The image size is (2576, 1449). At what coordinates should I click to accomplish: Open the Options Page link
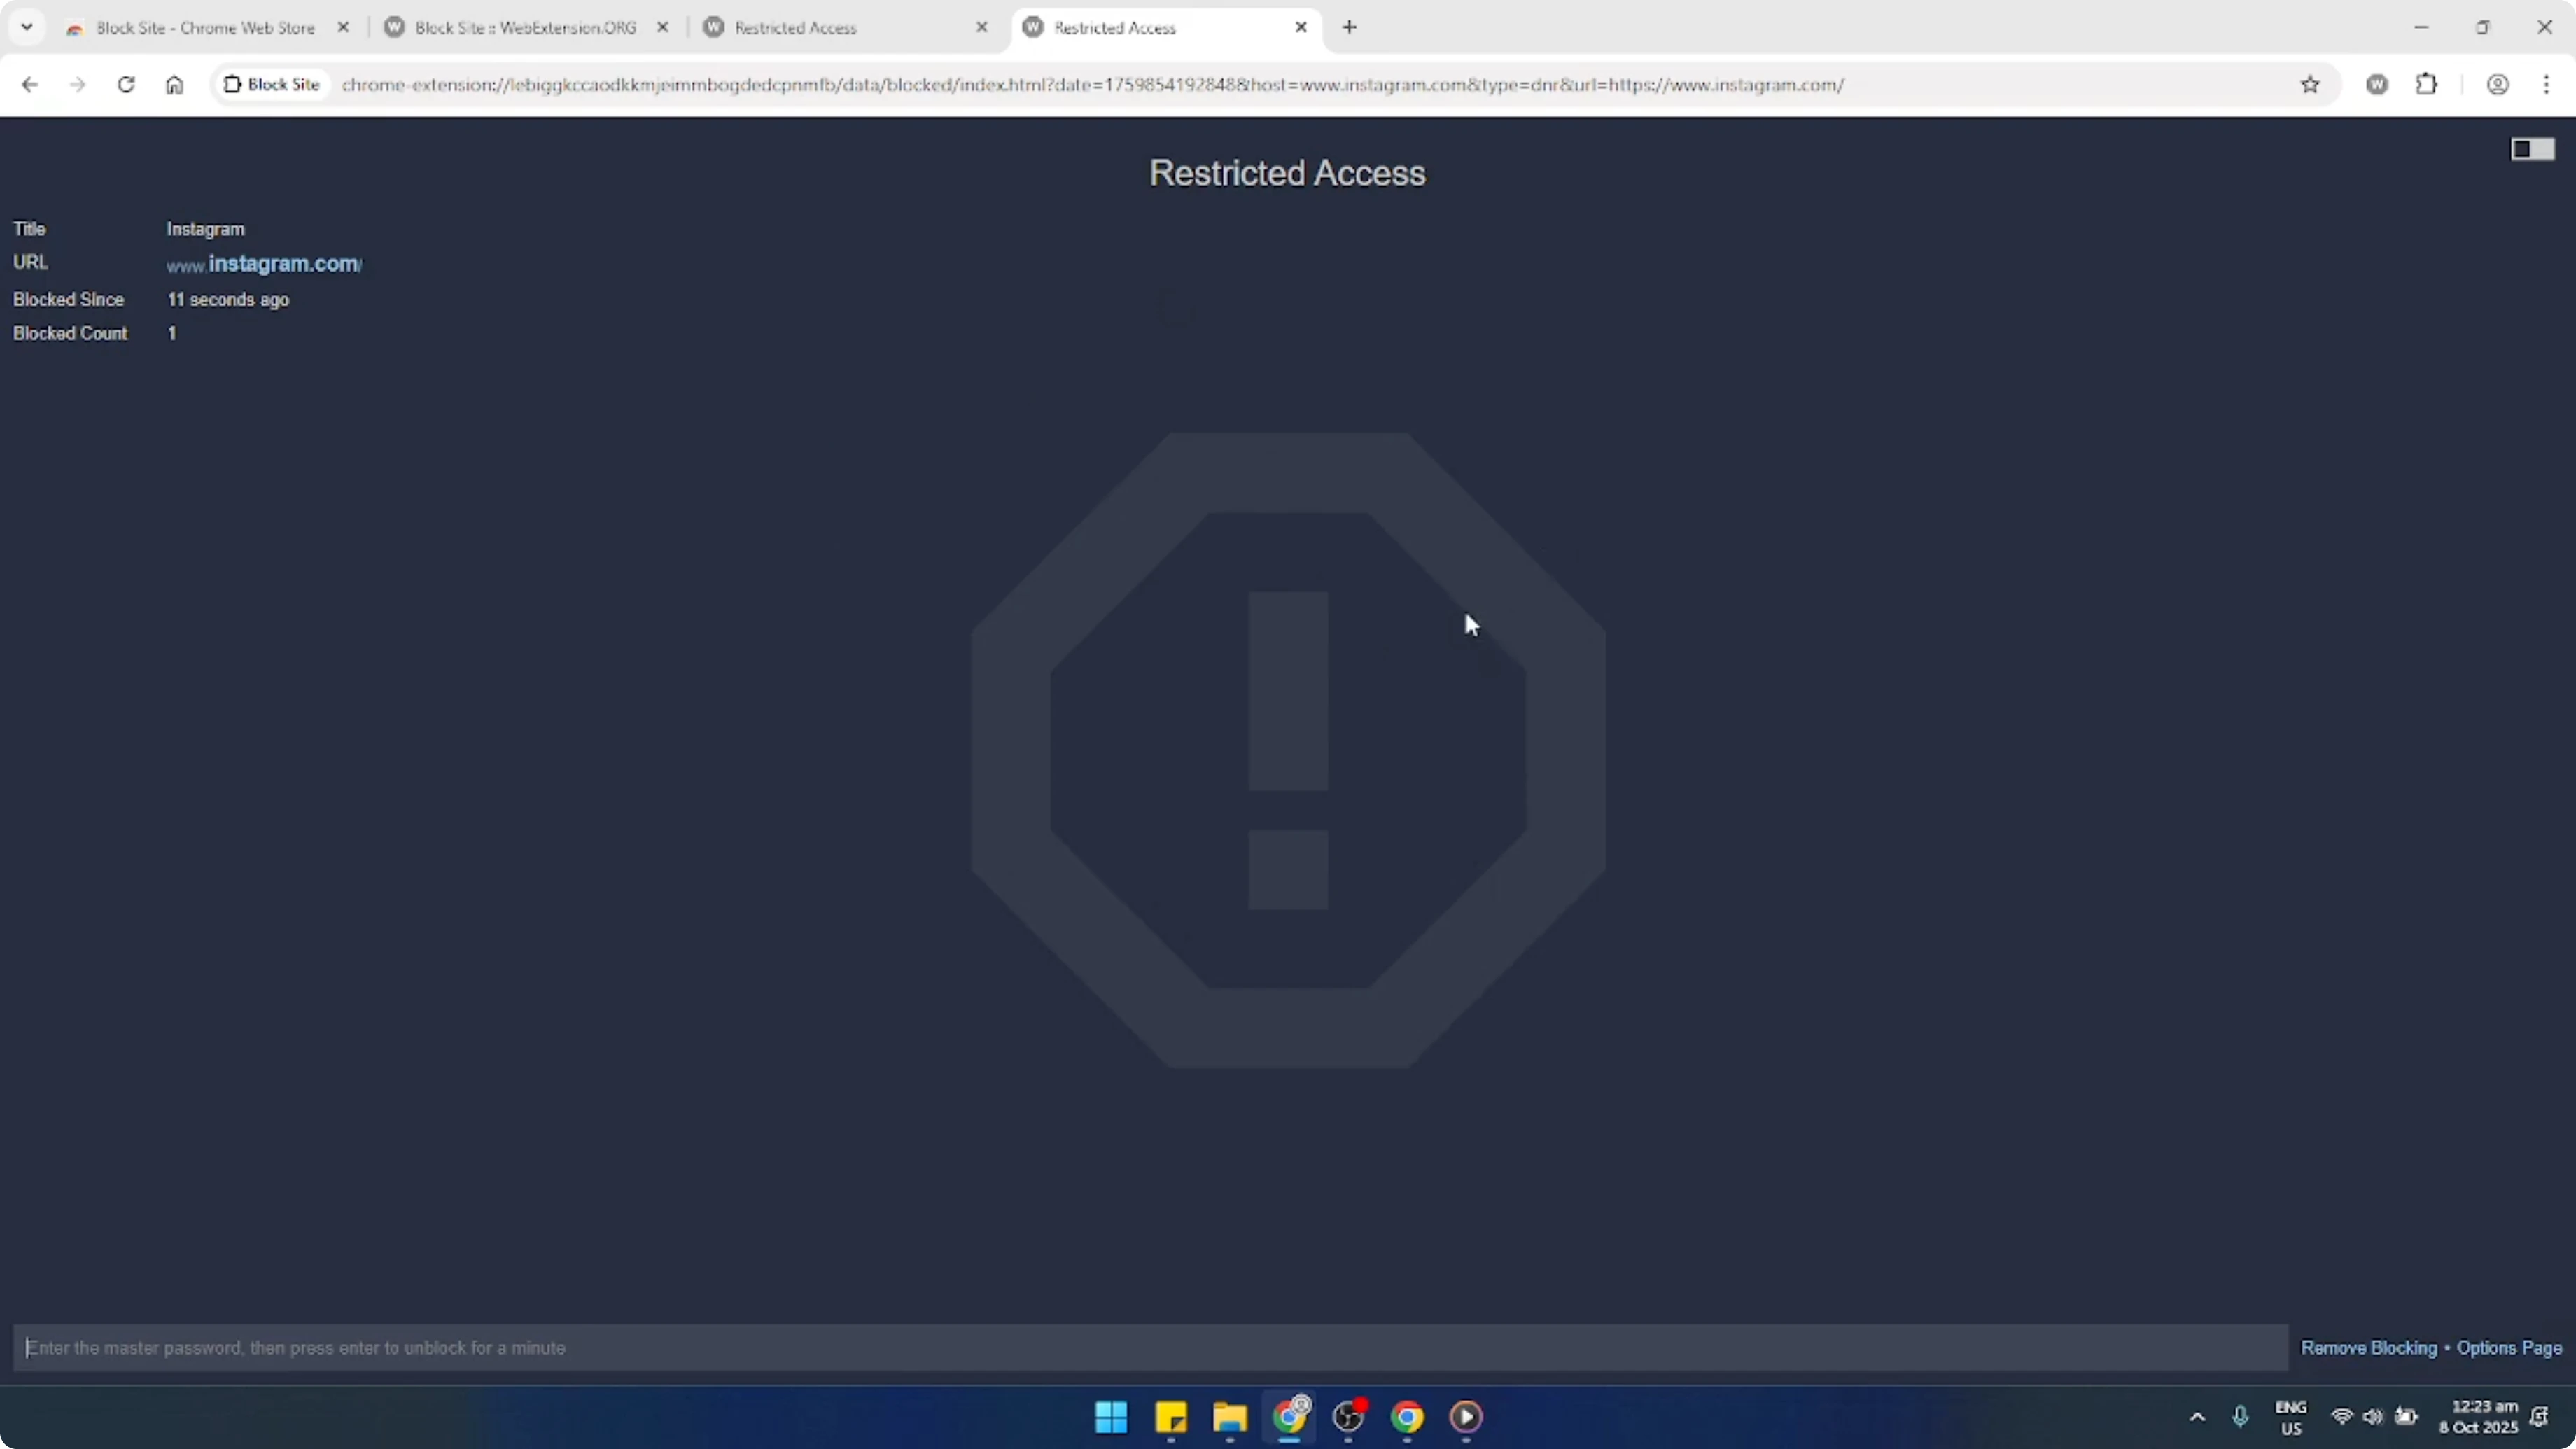coord(2509,1348)
